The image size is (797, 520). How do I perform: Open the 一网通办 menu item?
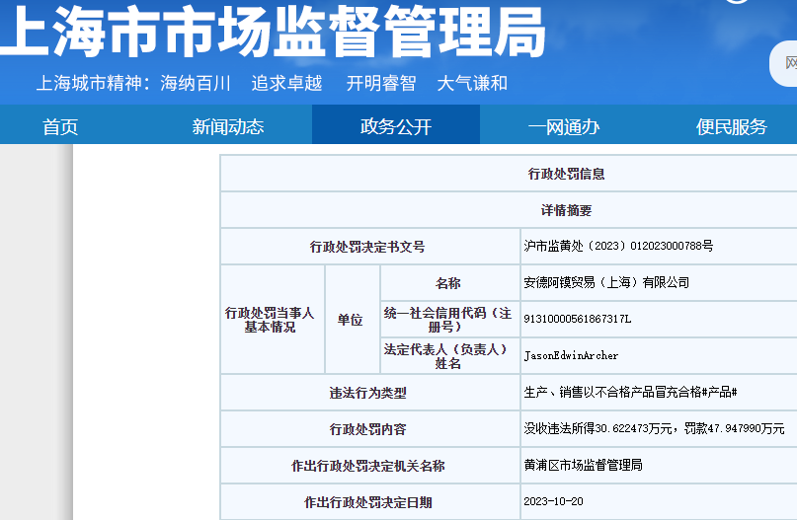point(564,126)
